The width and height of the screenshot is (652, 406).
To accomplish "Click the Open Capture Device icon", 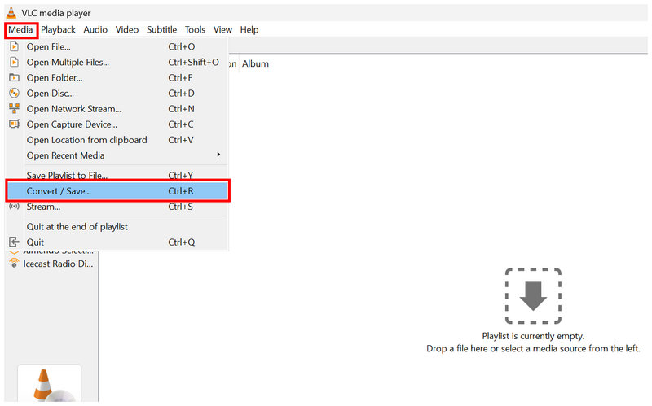I will point(14,124).
